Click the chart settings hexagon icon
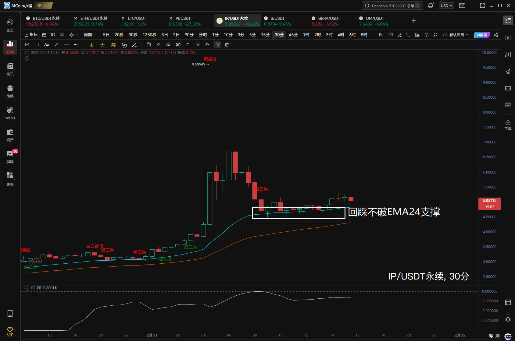The image size is (515, 341). click(427, 35)
